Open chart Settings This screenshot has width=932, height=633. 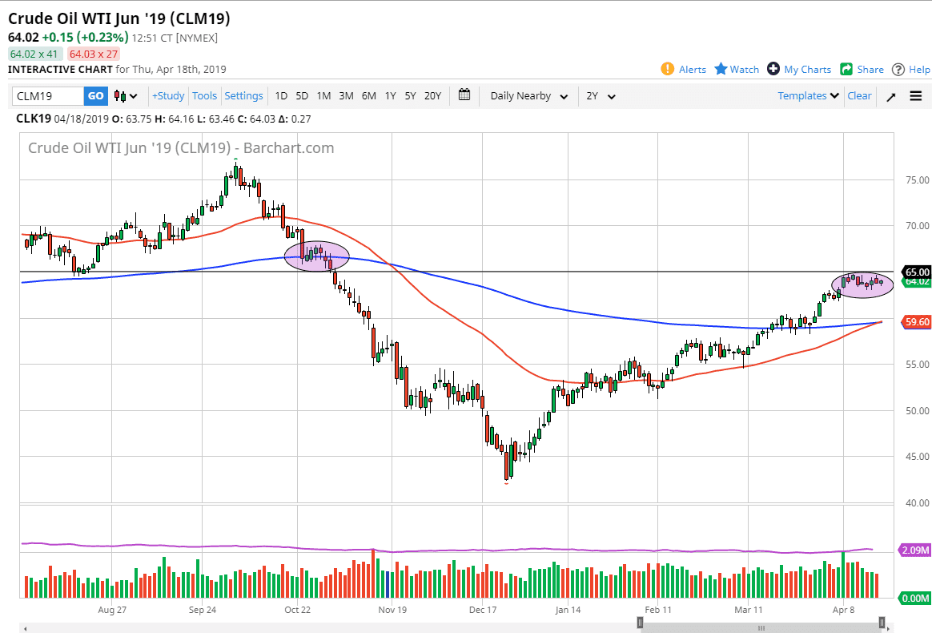(x=243, y=95)
